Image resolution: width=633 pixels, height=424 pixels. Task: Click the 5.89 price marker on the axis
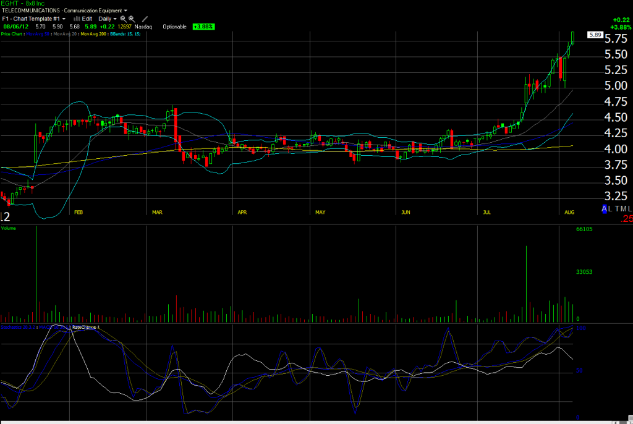pyautogui.click(x=595, y=35)
